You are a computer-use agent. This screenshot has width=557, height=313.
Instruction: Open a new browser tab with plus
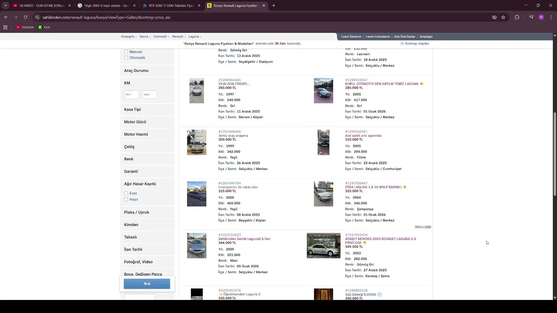(273, 6)
